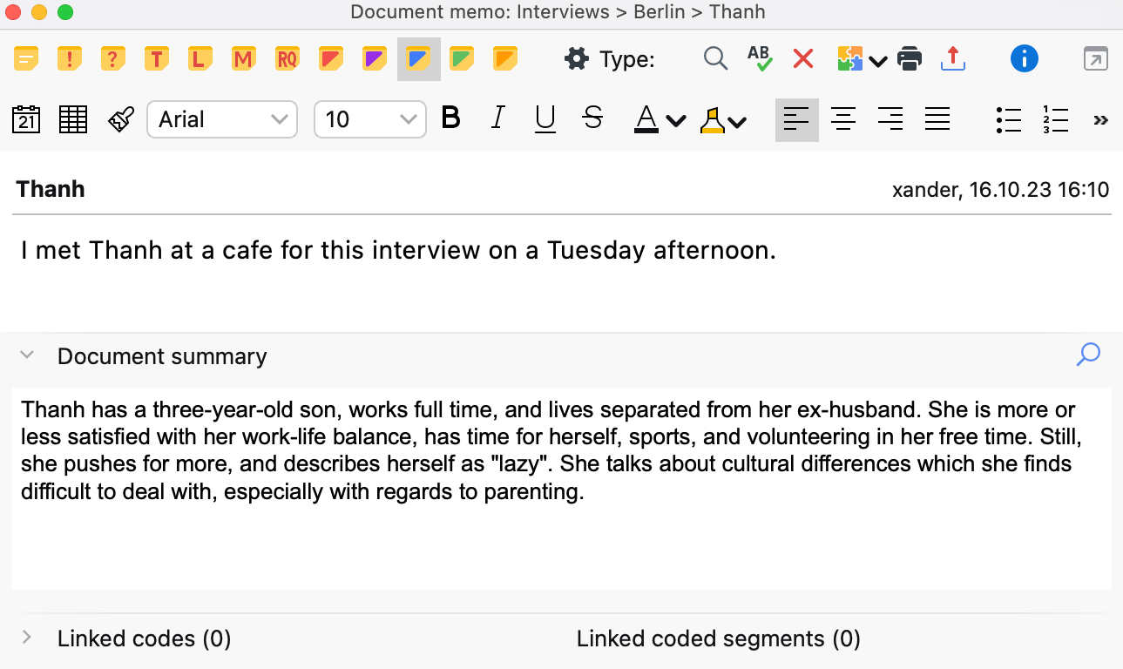1123x669 pixels.
Task: Open the font color dropdown arrow
Action: click(x=676, y=121)
